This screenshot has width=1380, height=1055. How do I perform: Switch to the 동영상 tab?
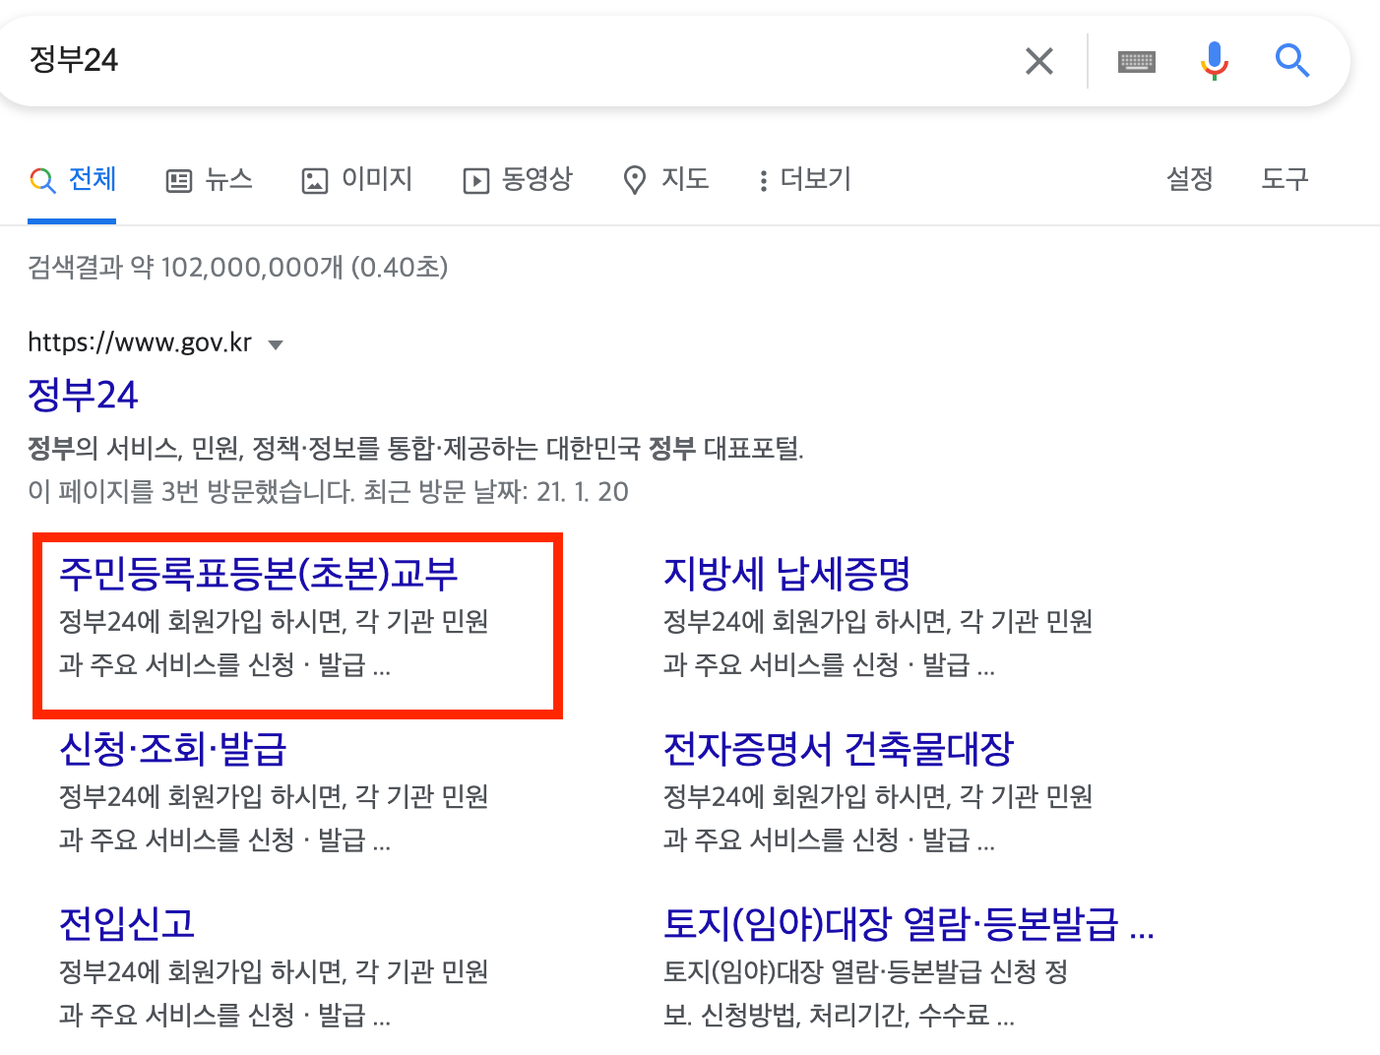click(x=518, y=180)
